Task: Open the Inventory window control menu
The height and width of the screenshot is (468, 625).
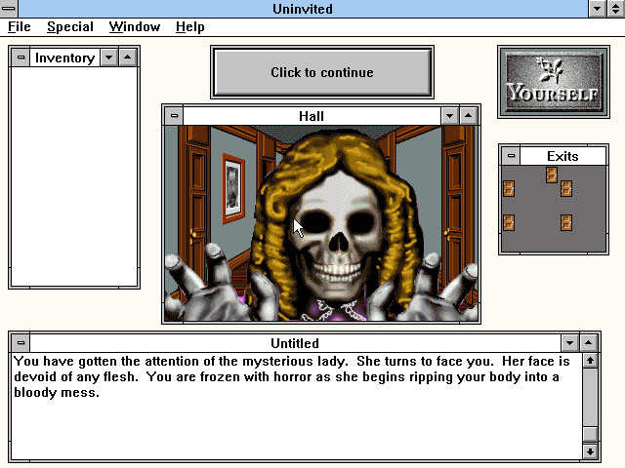Action: pyautogui.click(x=21, y=58)
